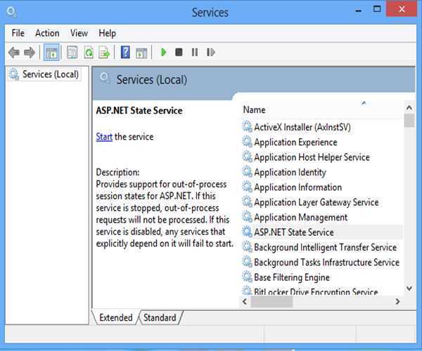Open the File menu

(18, 33)
